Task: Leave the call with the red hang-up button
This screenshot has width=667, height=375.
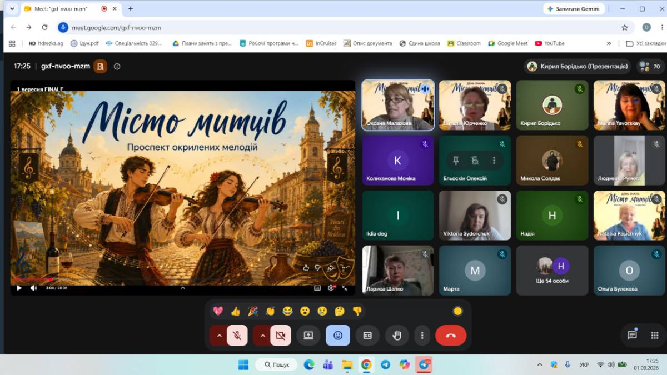Action: 451,336
